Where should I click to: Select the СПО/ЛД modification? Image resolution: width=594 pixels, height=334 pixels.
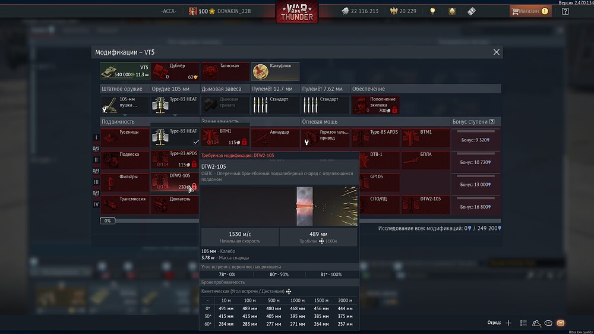[379, 204]
